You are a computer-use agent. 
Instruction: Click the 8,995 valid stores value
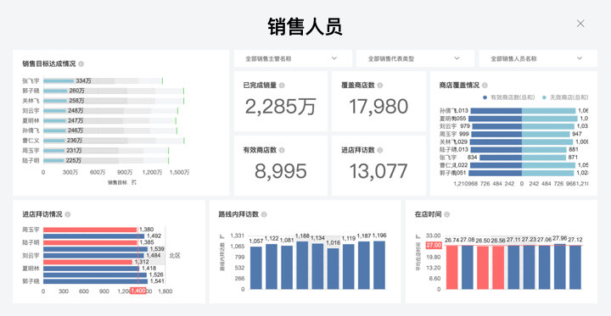pos(281,171)
